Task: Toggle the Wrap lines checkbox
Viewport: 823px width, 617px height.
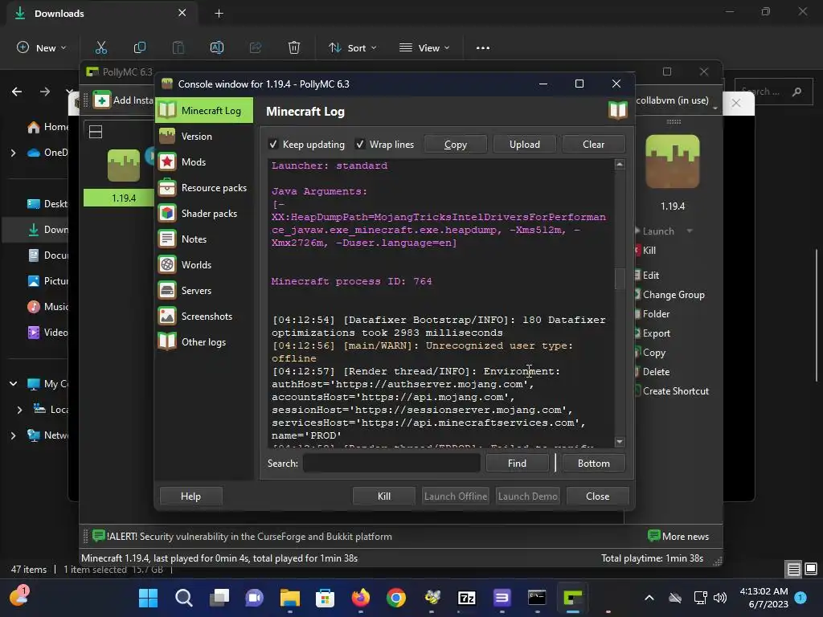Action: pos(360,145)
